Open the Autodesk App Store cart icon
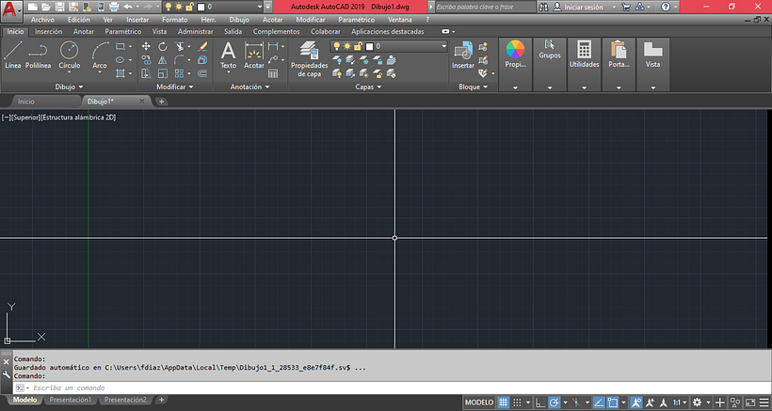 coord(626,7)
